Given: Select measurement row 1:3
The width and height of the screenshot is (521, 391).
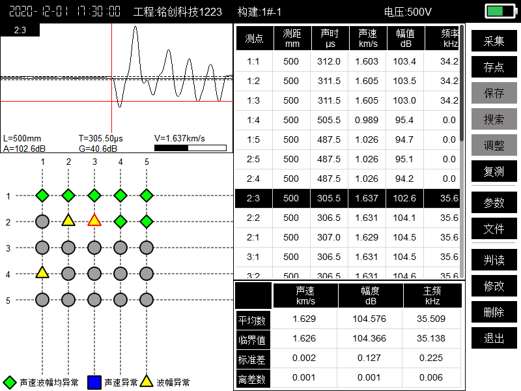Looking at the screenshot, I should coord(347,100).
